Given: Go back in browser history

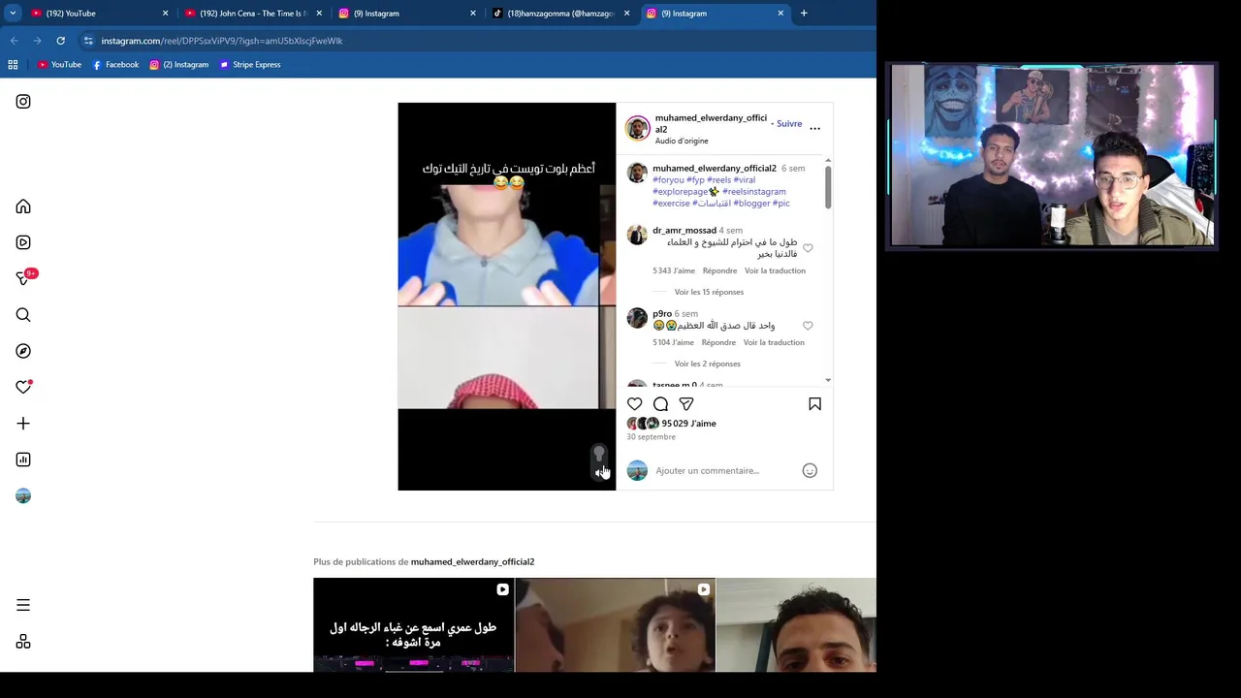Looking at the screenshot, I should [14, 41].
